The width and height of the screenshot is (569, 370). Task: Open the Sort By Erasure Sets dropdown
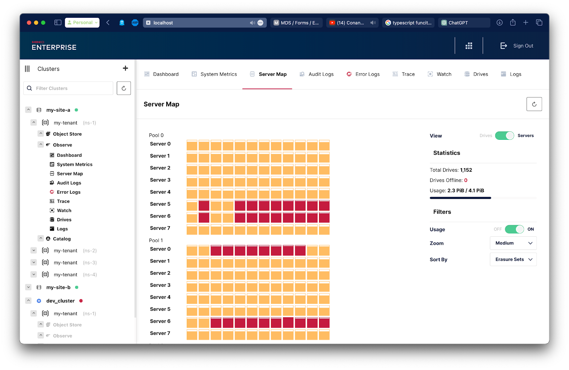[x=513, y=259]
